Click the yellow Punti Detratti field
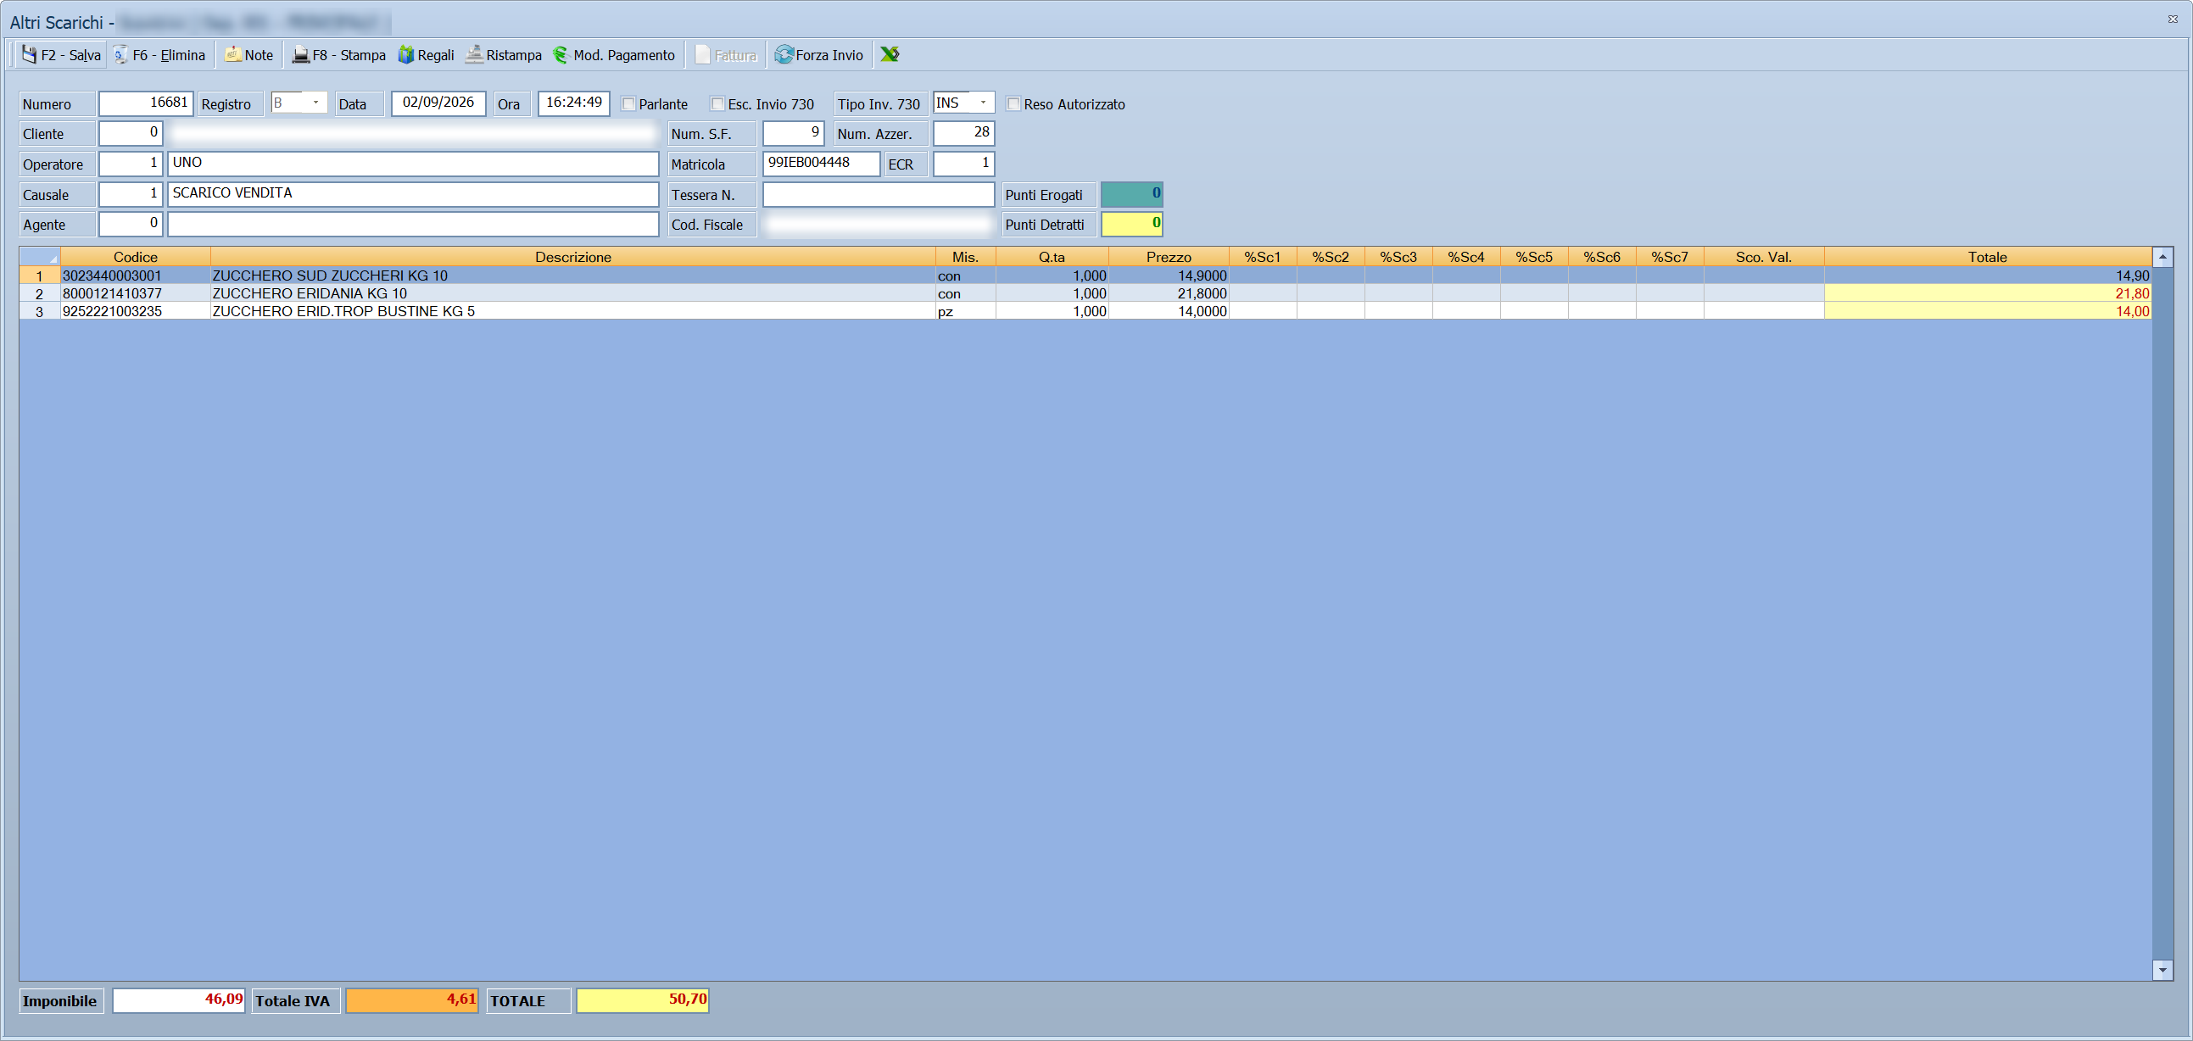Image resolution: width=2193 pixels, height=1041 pixels. tap(1131, 224)
